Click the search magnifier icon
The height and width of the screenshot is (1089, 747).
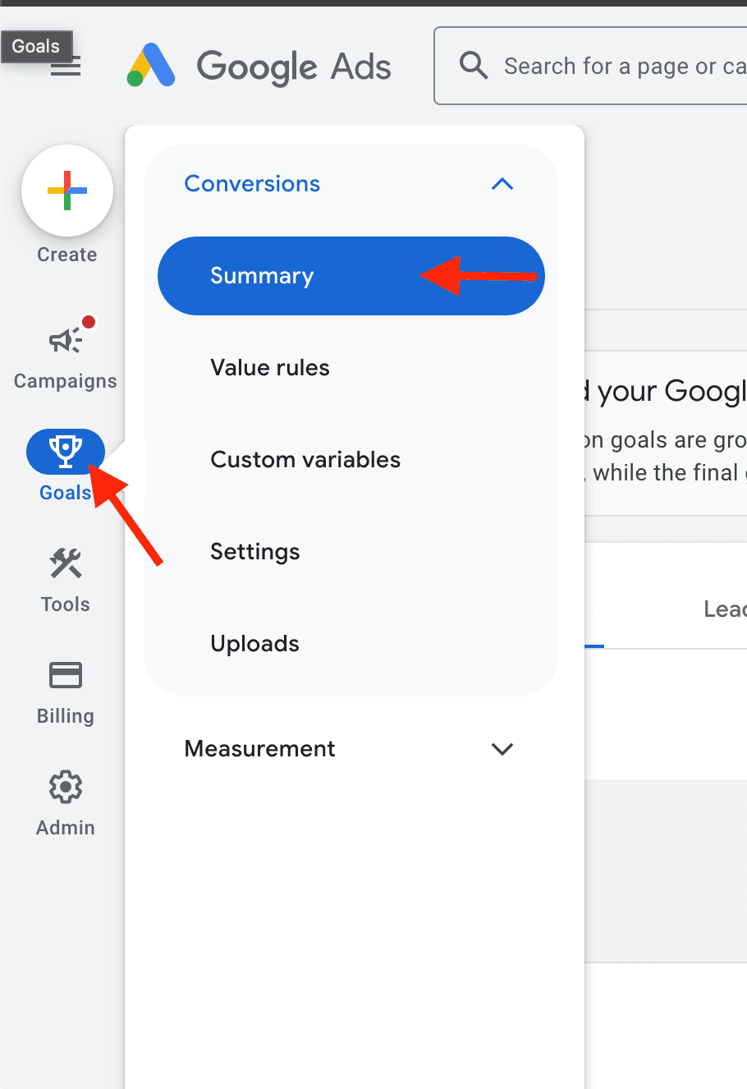(474, 65)
